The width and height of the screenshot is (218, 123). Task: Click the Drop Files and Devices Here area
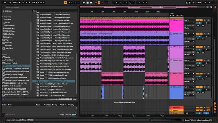[124, 102]
